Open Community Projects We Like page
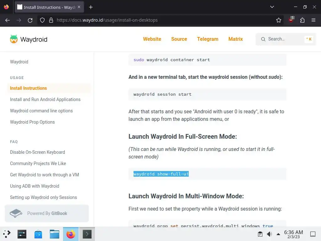Image resolution: width=321 pixels, height=241 pixels. pyautogui.click(x=38, y=163)
